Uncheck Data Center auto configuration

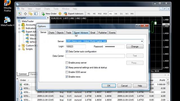[x=67, y=52]
